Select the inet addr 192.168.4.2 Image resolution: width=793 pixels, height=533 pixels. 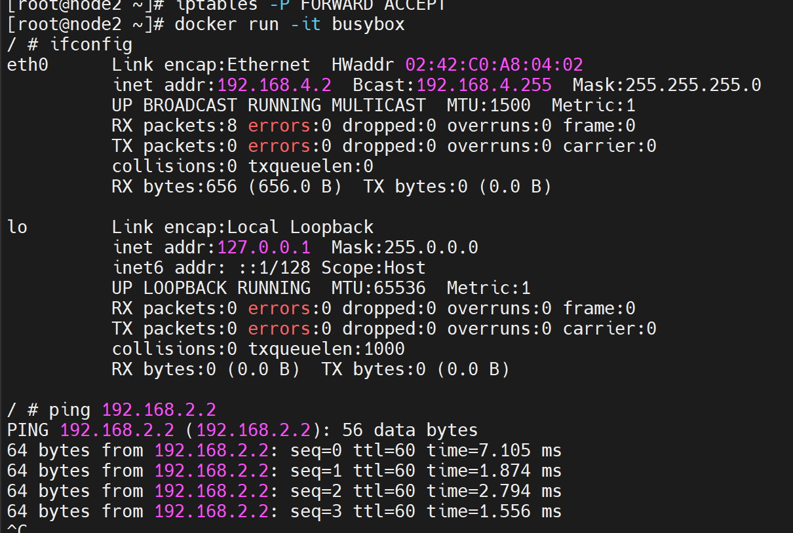coord(274,84)
